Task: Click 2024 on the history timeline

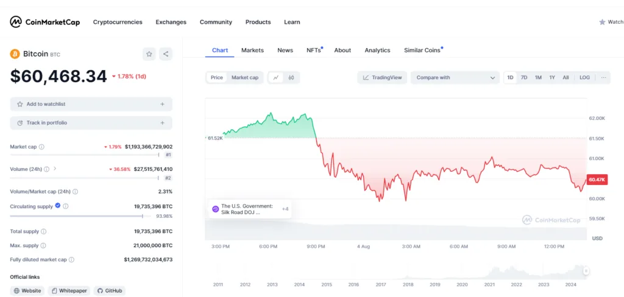Action: tap(570, 285)
